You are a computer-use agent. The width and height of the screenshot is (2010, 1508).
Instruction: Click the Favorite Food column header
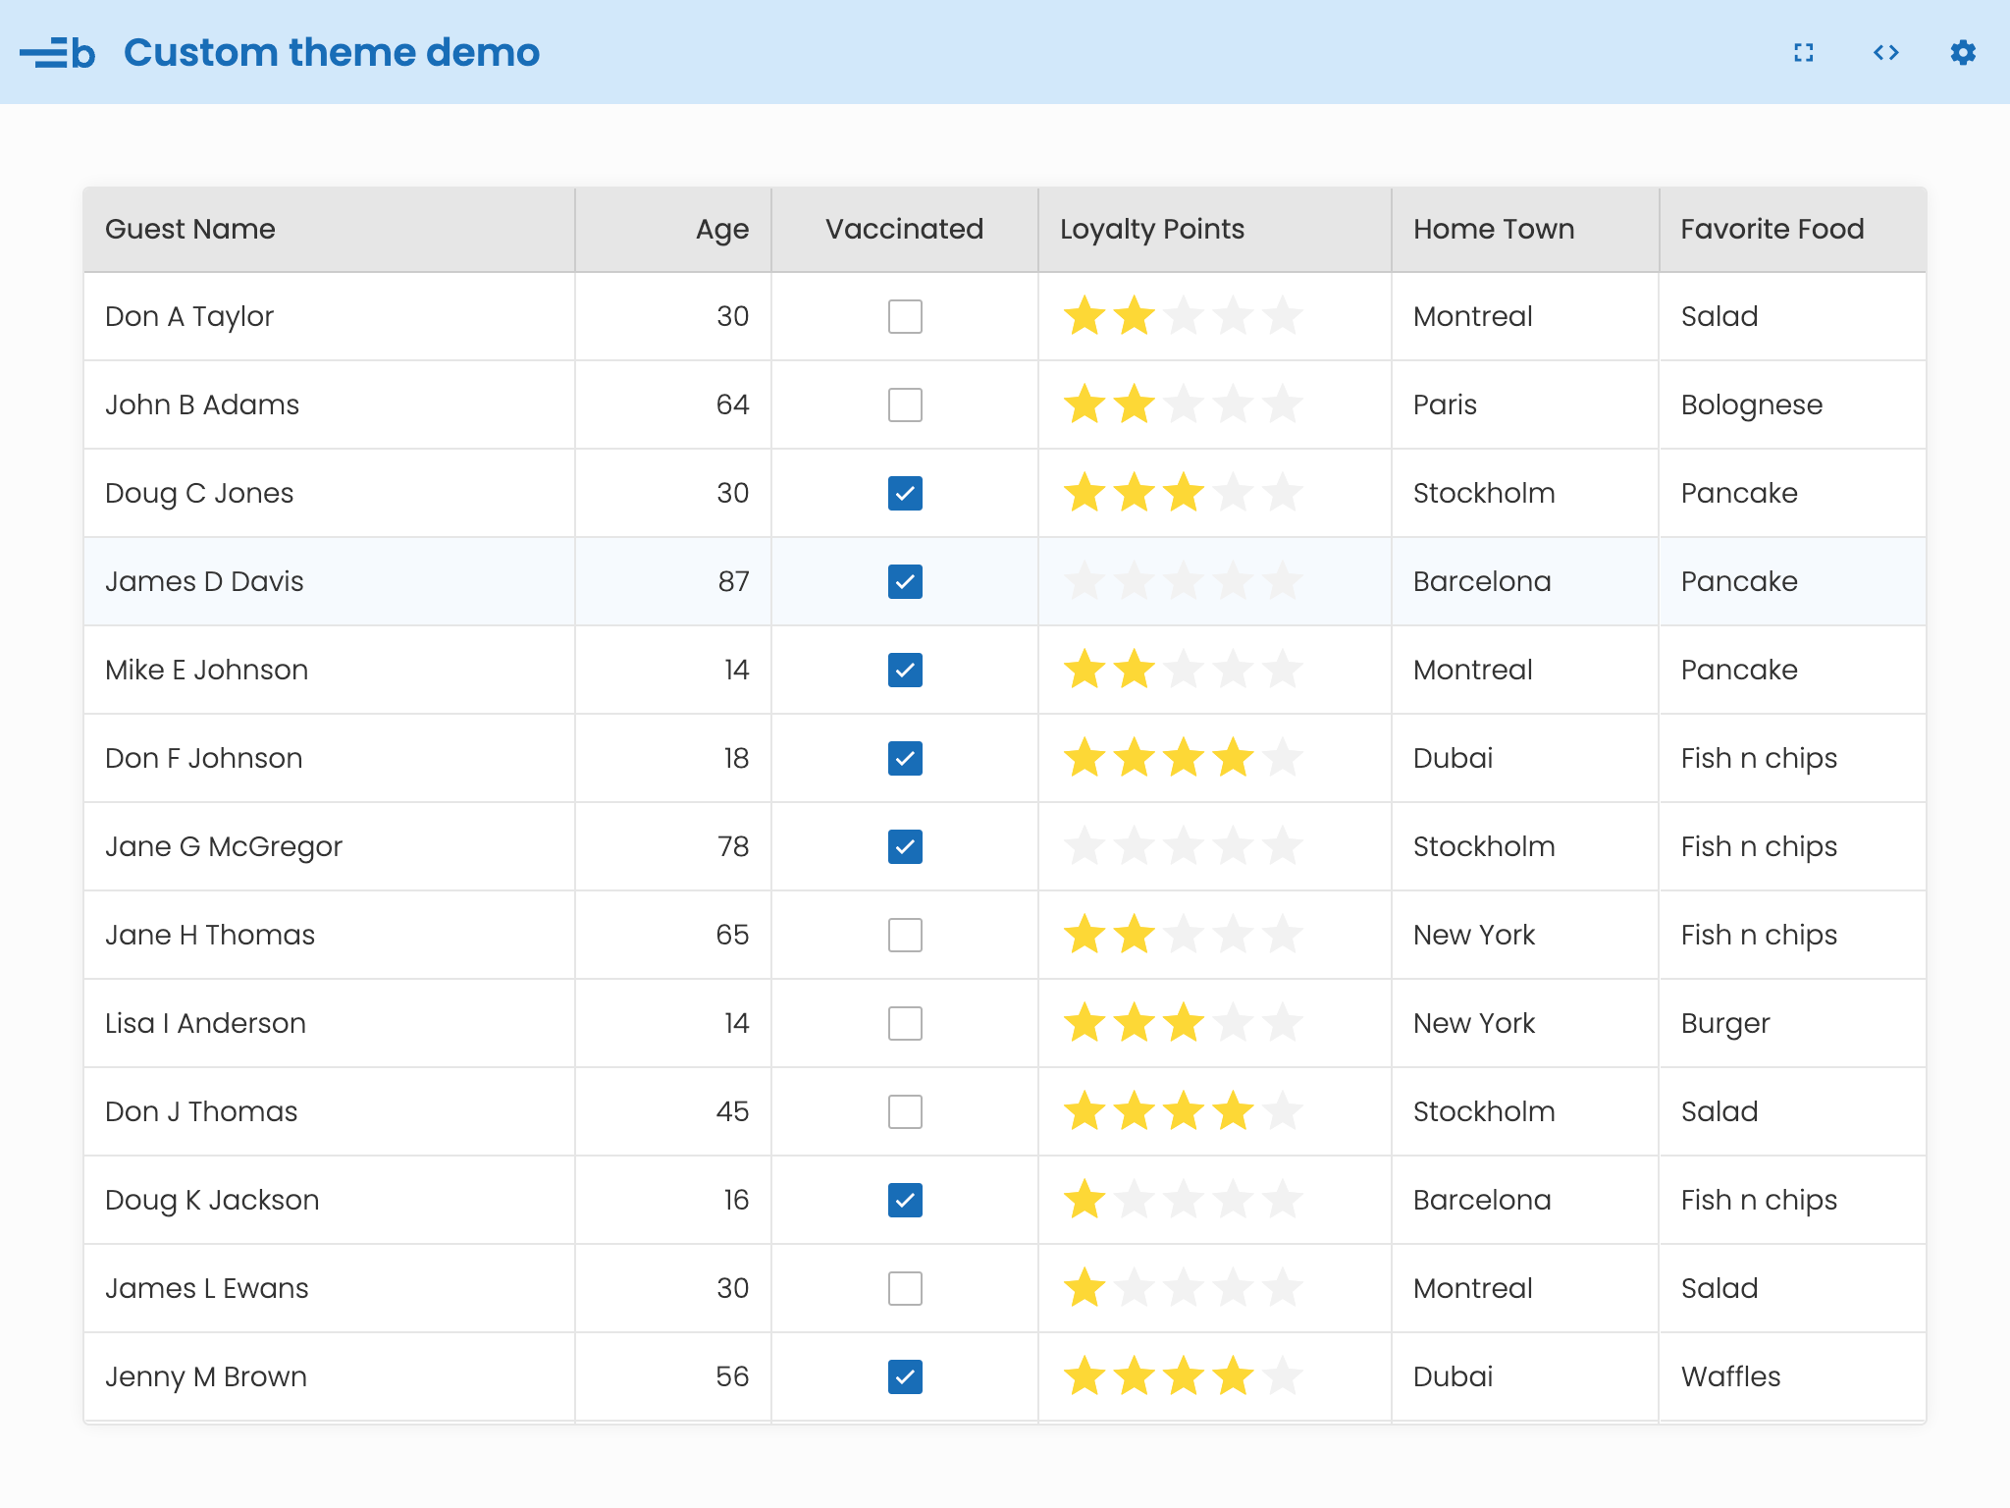[1772, 230]
